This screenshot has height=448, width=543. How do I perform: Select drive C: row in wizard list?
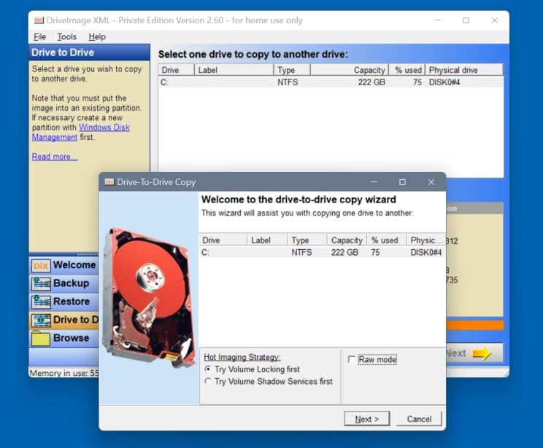coord(322,252)
